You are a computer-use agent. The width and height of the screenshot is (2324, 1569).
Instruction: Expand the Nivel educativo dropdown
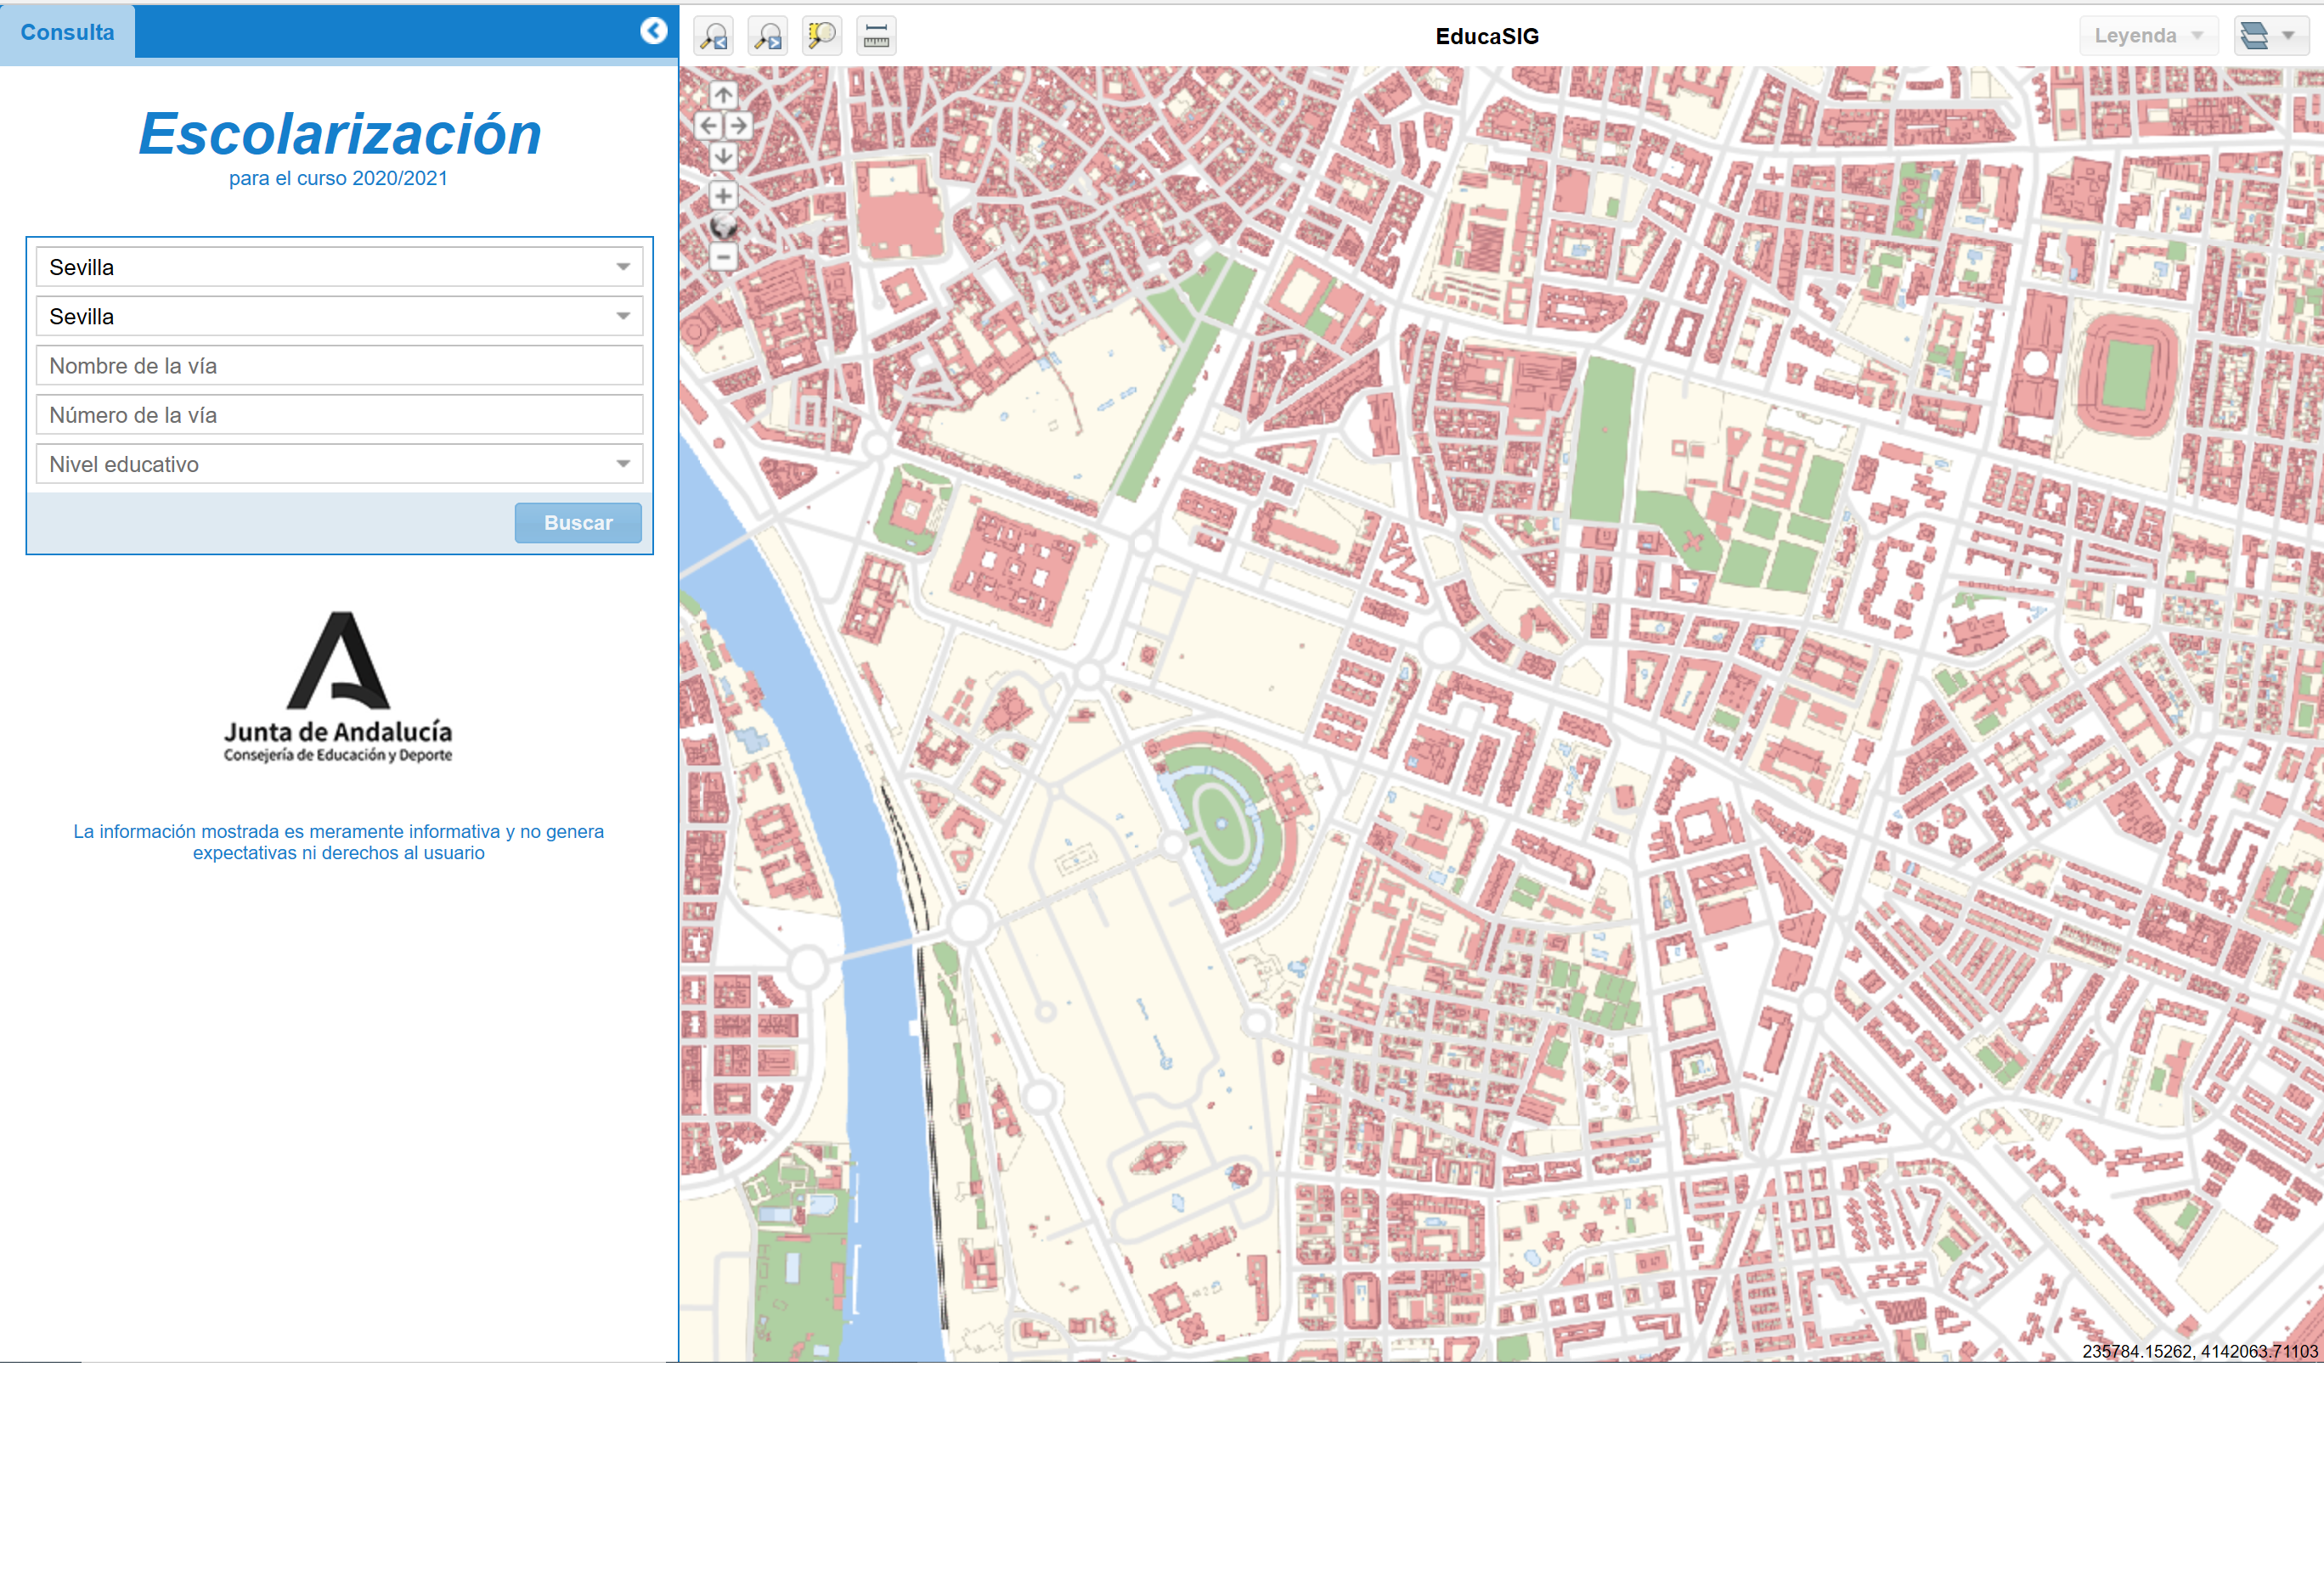pos(339,464)
